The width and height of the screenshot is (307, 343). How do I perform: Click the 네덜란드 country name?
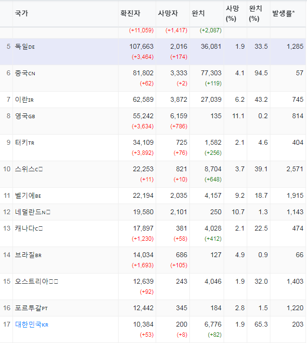click(28, 212)
